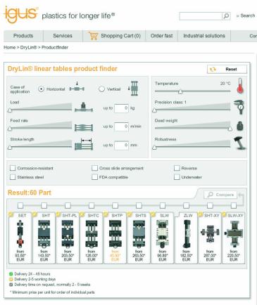
Task: Click the caliper precision class icon
Action: 239,107
